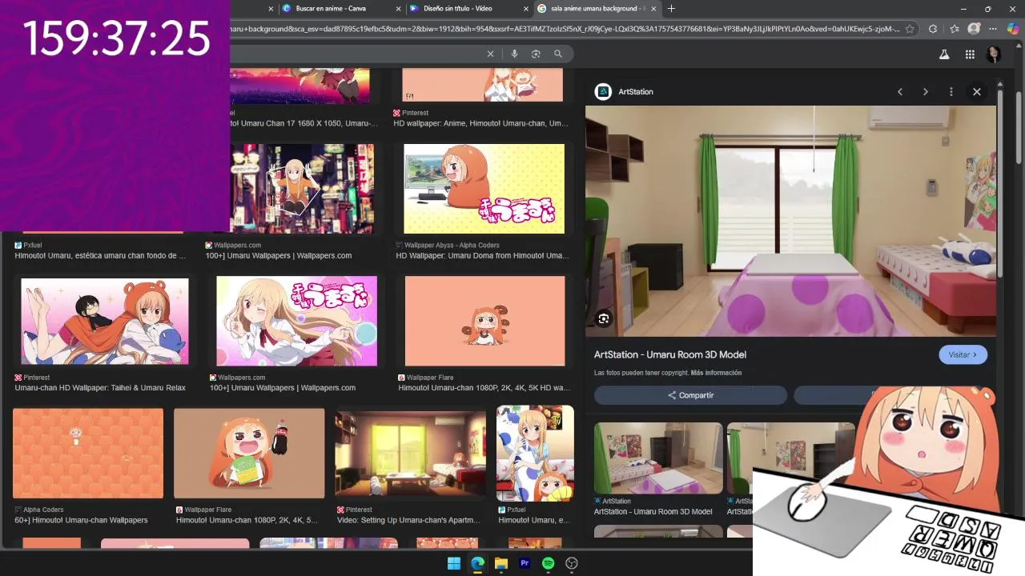Open Umaru with cola Wallpaper Flare thumbnail

249,454
